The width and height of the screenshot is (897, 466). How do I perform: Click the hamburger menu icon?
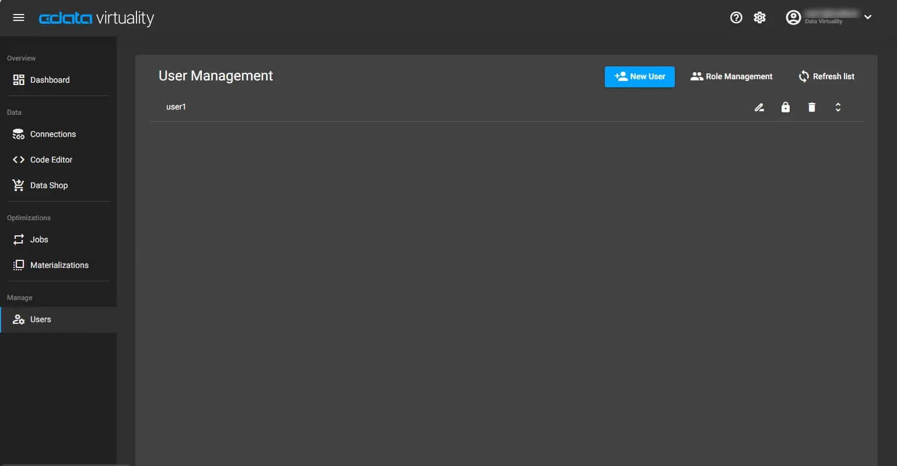click(19, 17)
